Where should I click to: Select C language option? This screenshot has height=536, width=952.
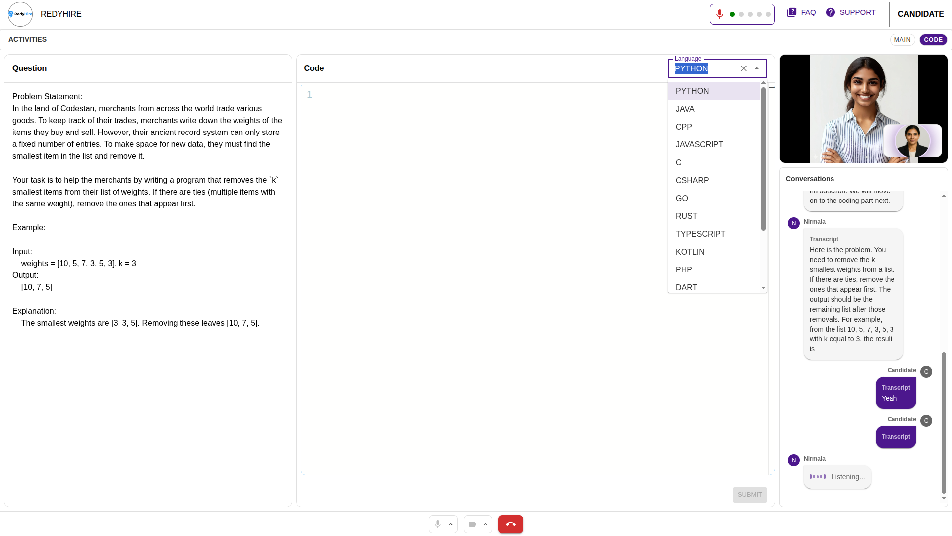coord(714,163)
